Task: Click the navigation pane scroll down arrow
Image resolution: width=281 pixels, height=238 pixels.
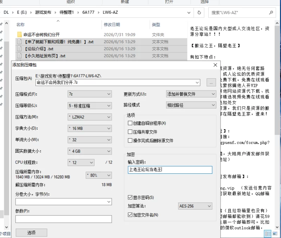Action: [6, 227]
